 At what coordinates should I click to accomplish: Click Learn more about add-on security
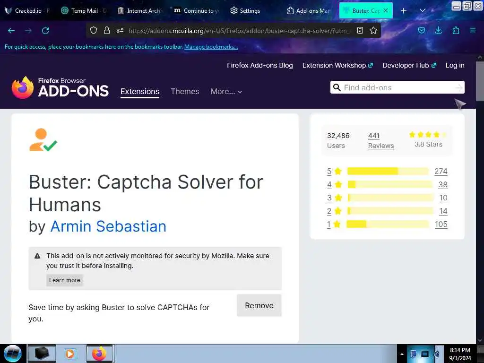64,280
